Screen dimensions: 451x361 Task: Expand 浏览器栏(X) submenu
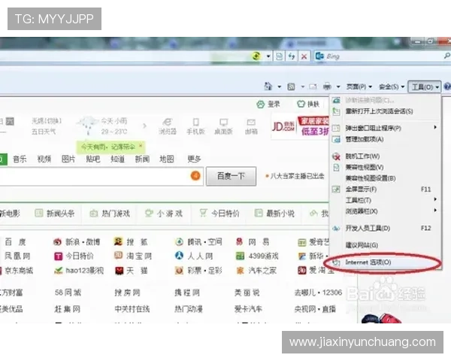point(386,211)
